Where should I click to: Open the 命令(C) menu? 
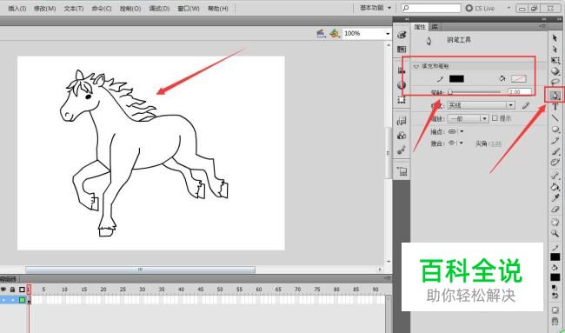pyautogui.click(x=102, y=9)
